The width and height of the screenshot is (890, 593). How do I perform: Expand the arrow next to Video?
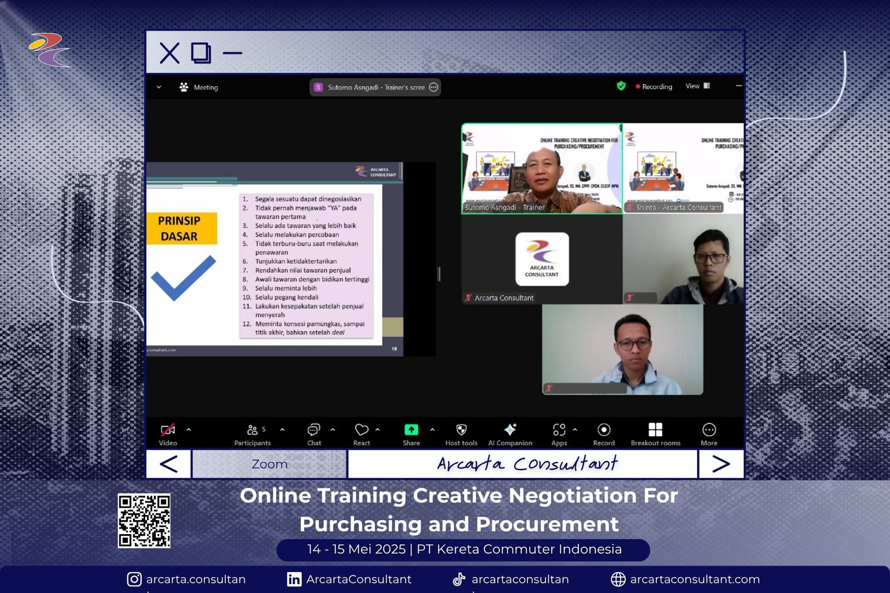pyautogui.click(x=189, y=430)
